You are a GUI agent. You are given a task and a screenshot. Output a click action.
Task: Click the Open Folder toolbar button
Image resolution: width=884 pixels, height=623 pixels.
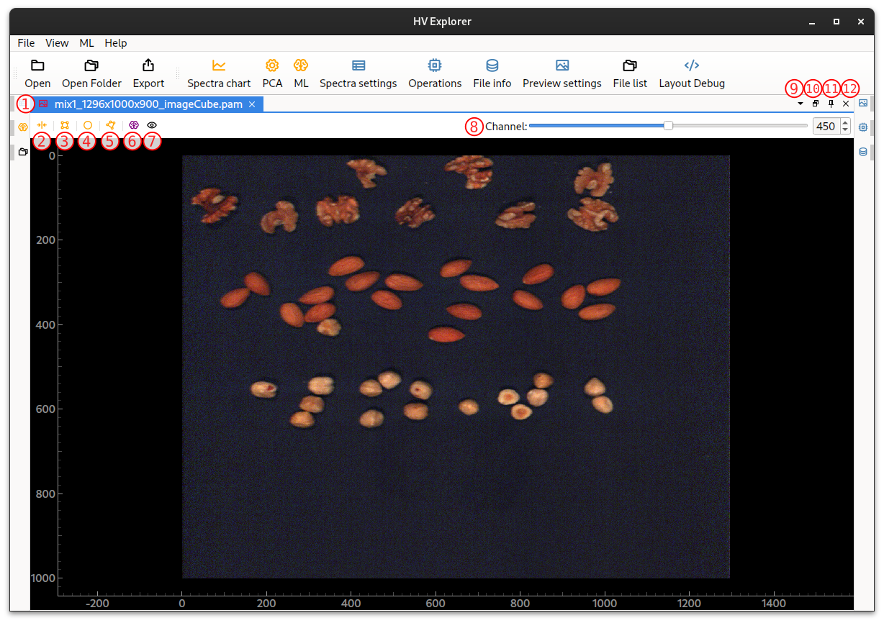click(91, 74)
